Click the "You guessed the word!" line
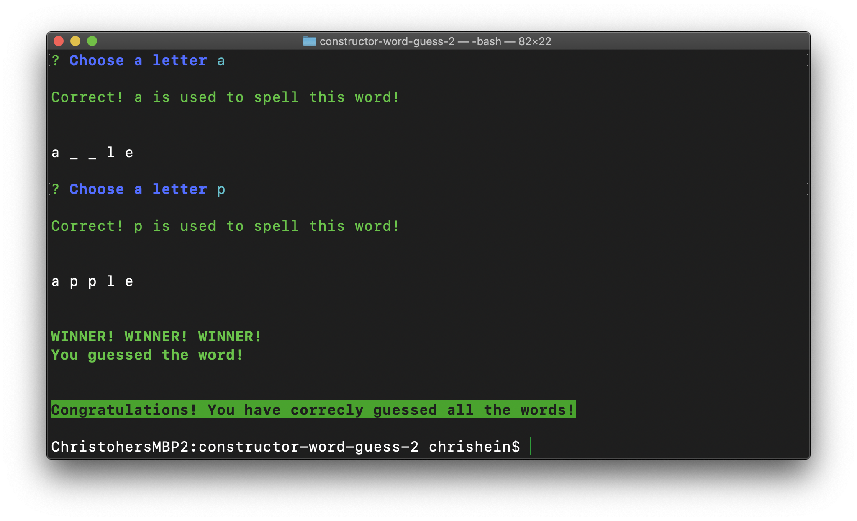 147,355
